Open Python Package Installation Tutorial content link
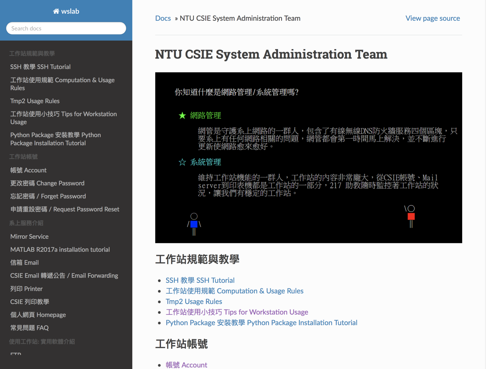This screenshot has width=486, height=369. click(261, 323)
